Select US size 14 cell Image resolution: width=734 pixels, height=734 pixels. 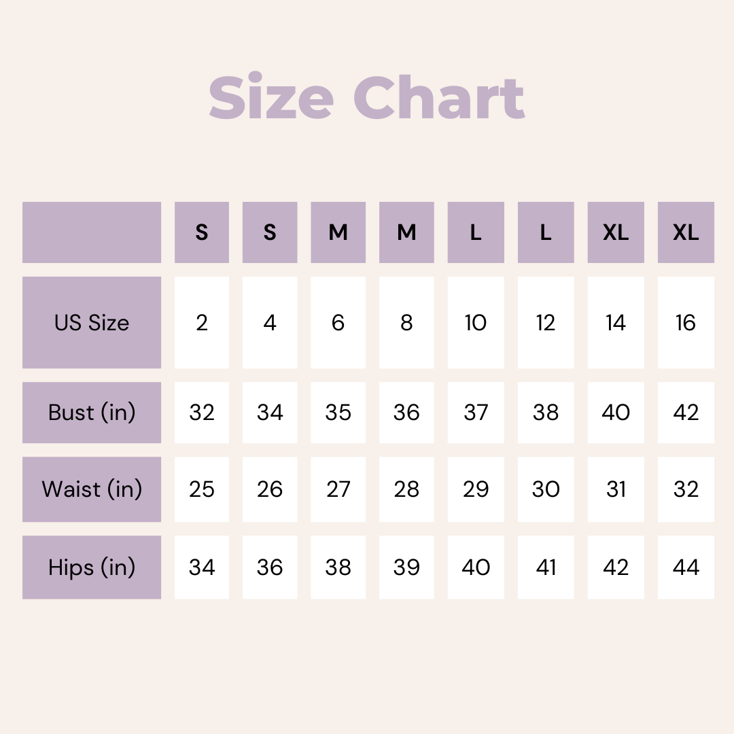[616, 322]
